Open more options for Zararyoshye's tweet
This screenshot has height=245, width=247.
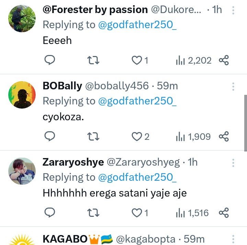(233, 163)
